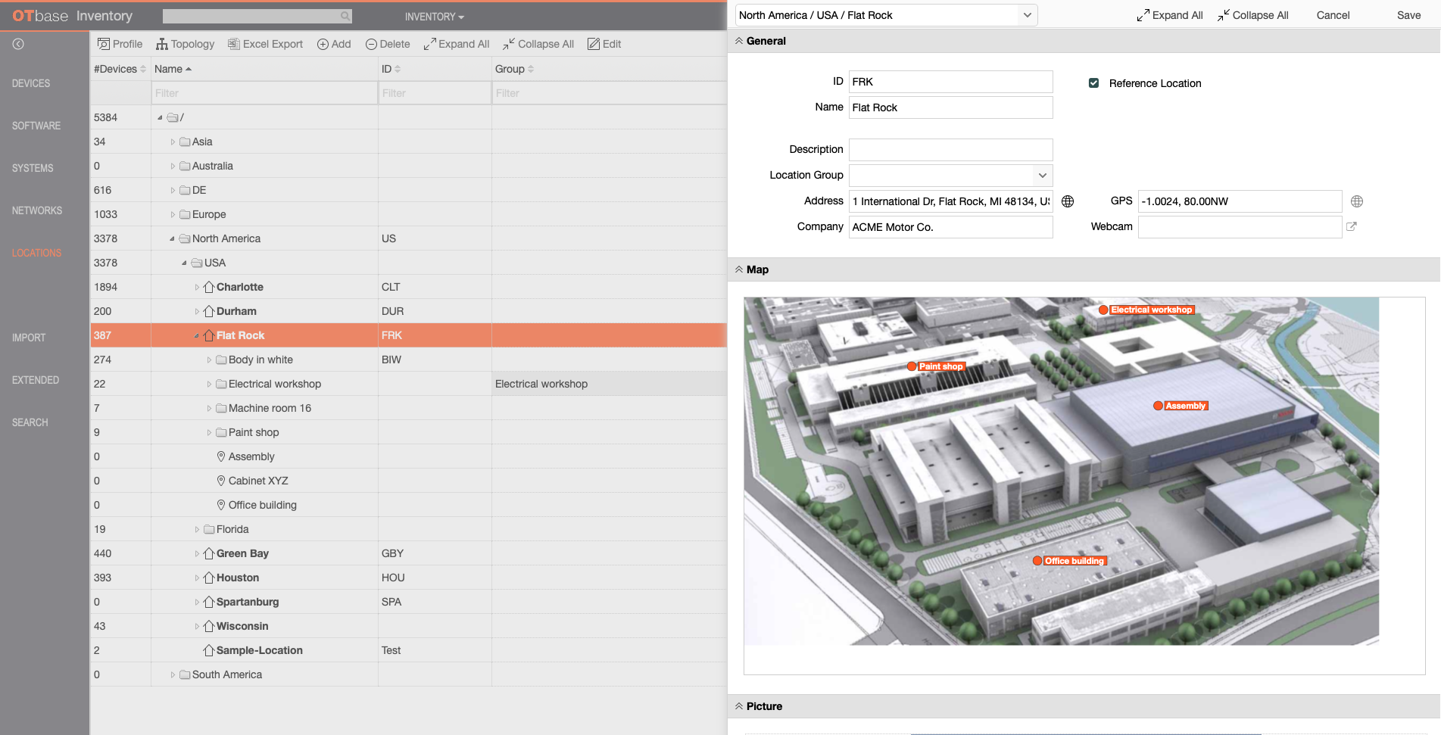Viewport: 1441px width, 735px height.
Task: Expand the Europe tree folder
Action: click(173, 214)
